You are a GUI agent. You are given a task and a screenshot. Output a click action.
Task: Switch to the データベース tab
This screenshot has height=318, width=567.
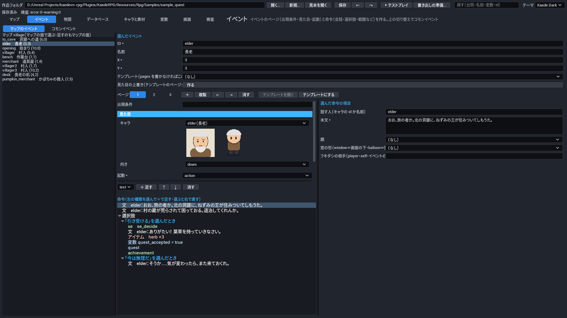click(98, 19)
